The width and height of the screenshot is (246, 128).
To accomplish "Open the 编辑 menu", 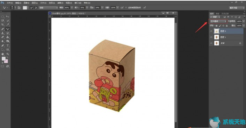I will pyautogui.click(x=18, y=3).
